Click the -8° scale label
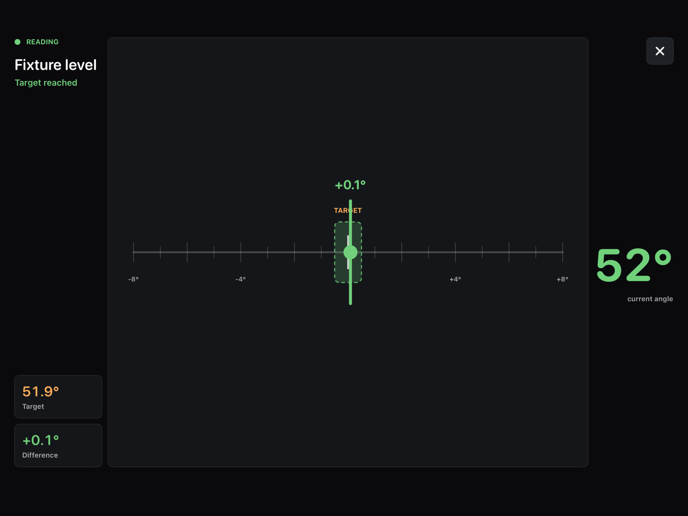 pos(133,279)
